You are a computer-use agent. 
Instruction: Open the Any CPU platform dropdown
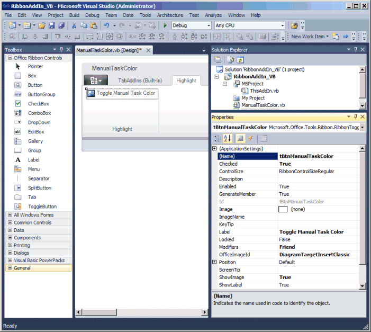tap(283, 25)
